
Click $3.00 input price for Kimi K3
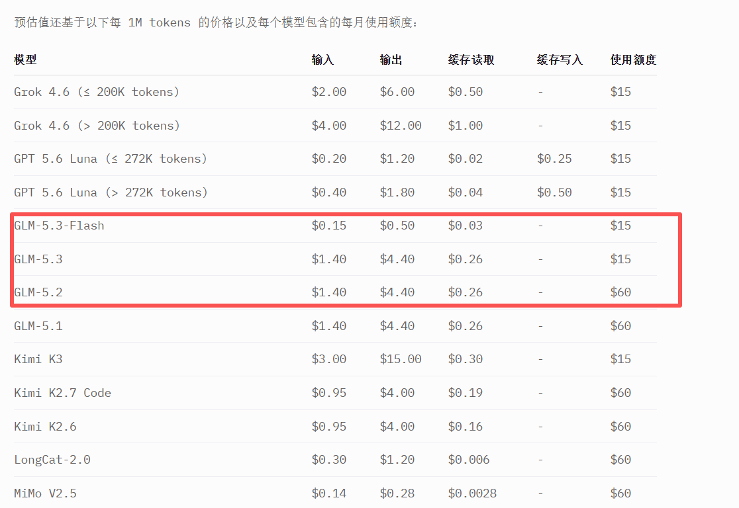(329, 359)
